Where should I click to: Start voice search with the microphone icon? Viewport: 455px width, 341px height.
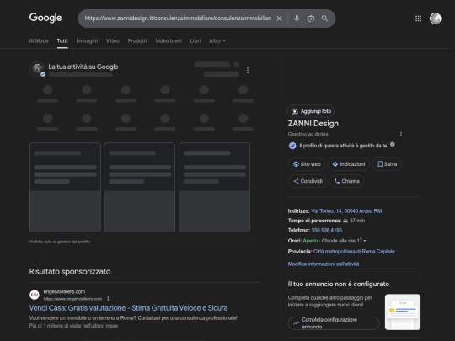(x=297, y=19)
